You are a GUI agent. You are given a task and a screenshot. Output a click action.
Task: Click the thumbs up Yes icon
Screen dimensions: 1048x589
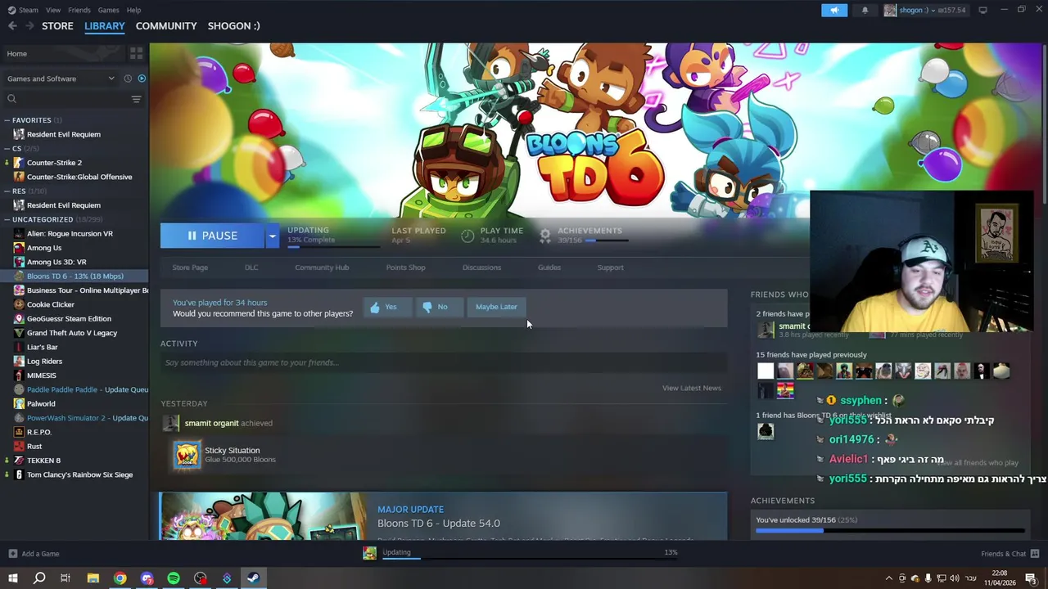point(375,307)
